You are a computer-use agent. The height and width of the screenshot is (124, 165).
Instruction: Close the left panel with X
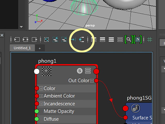click(2, 35)
